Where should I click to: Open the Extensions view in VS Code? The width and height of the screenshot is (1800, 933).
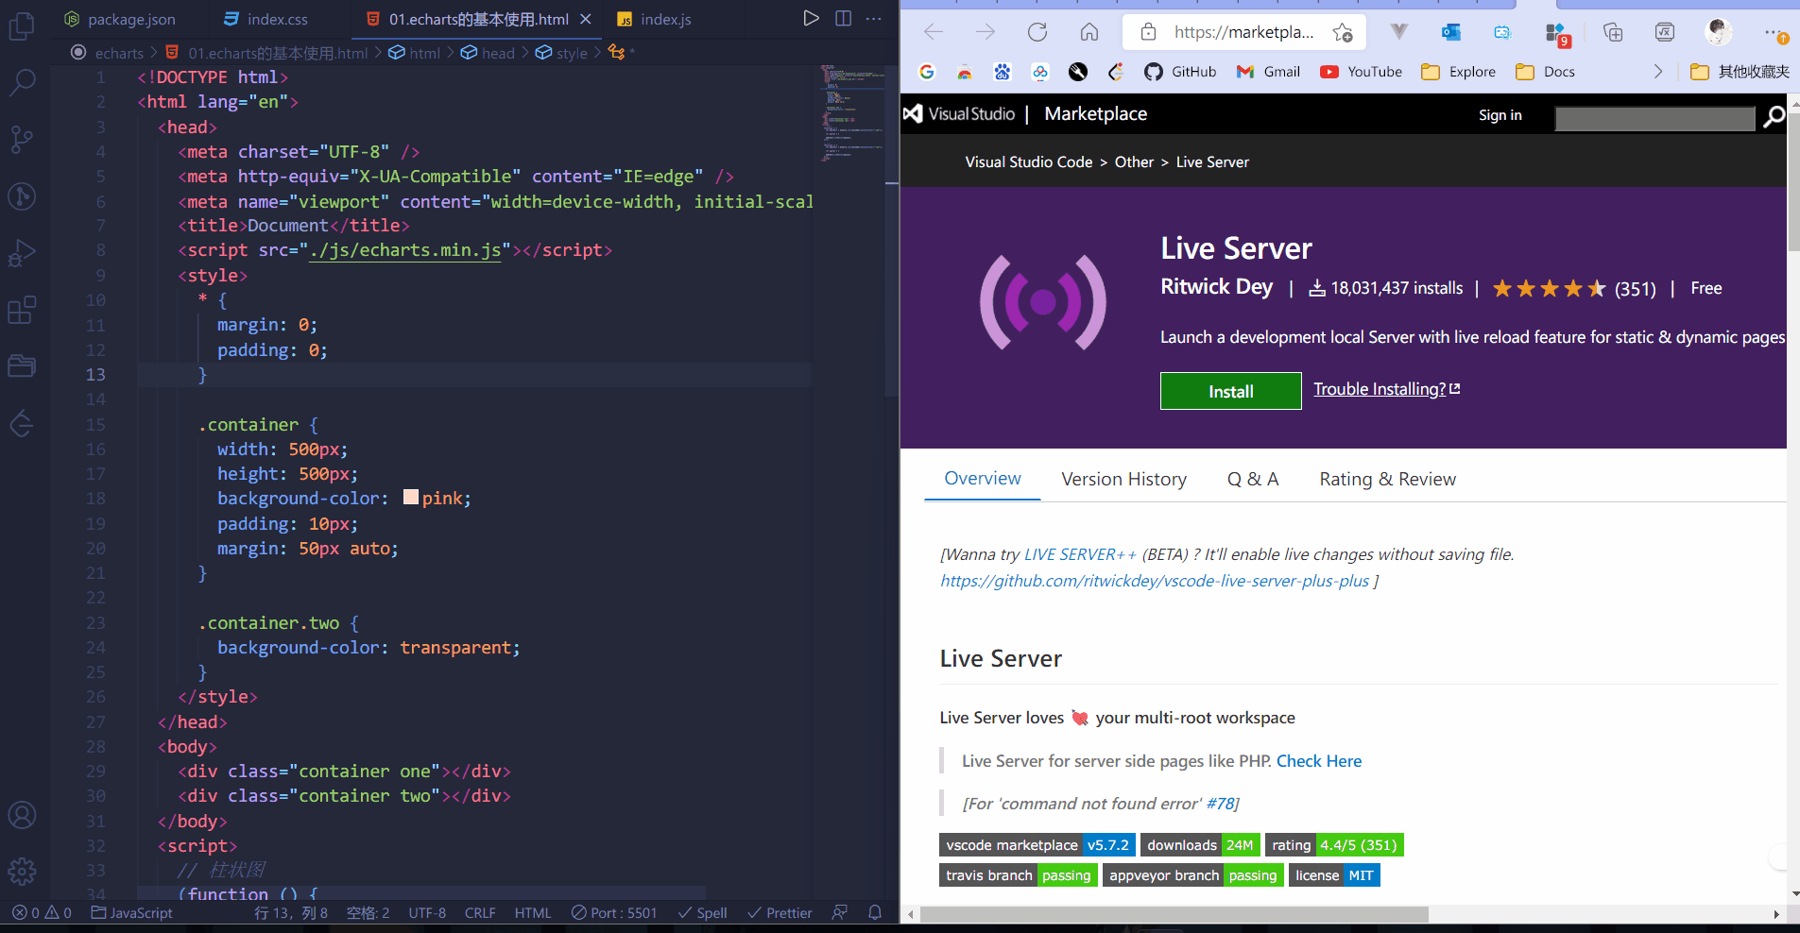click(22, 310)
